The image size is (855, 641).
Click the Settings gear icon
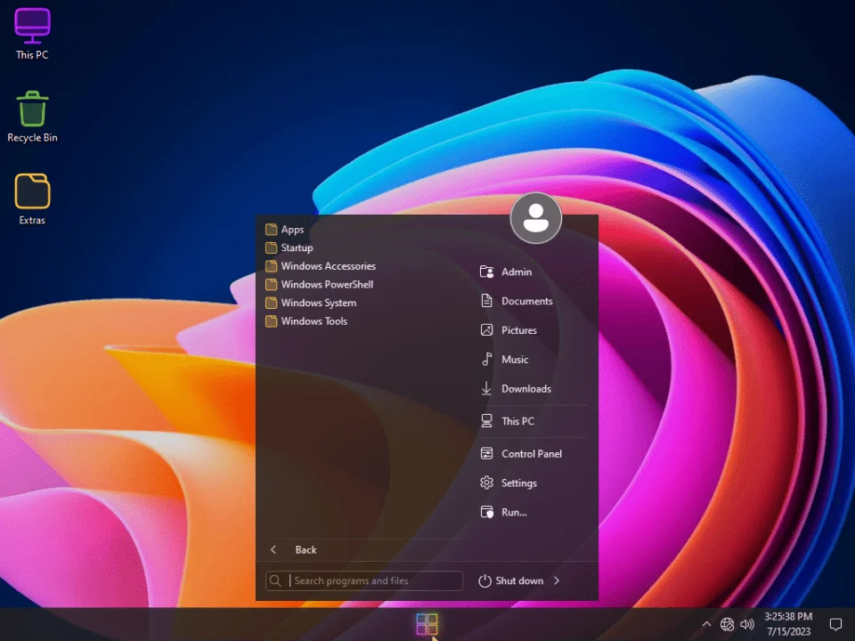(486, 483)
